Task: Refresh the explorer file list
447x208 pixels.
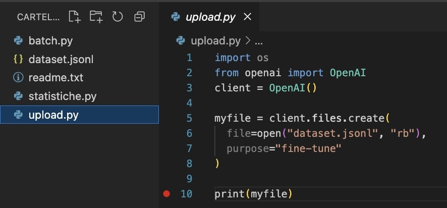Action: coord(118,17)
